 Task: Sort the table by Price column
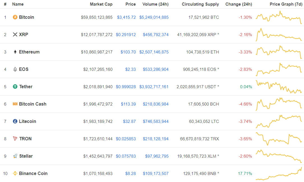tap(131, 4)
